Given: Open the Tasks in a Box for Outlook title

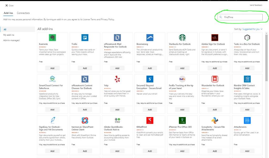Looking at the screenshot, I should [x=247, y=44].
